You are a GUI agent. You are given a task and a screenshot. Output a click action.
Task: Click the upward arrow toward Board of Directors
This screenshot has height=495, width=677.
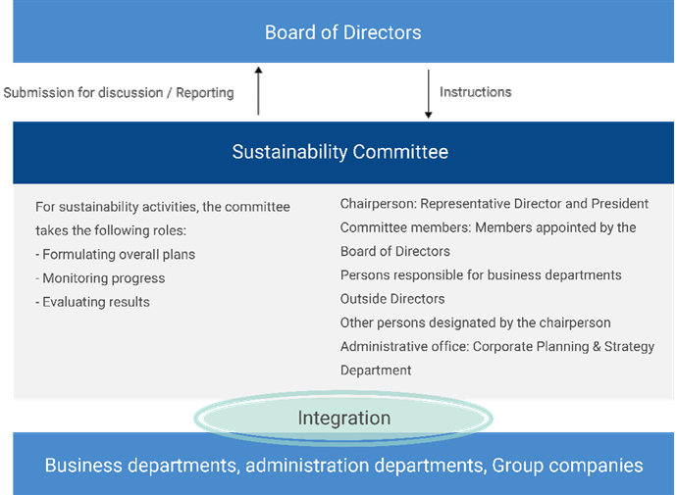pyautogui.click(x=258, y=92)
